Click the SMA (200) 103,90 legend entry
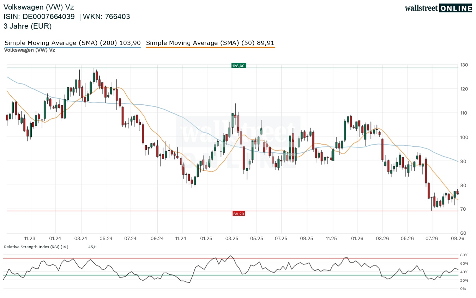This screenshot has height=298, width=476. [73, 43]
